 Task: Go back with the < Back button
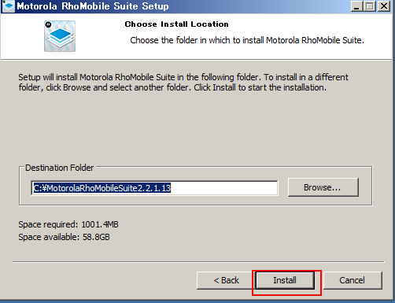[226, 280]
